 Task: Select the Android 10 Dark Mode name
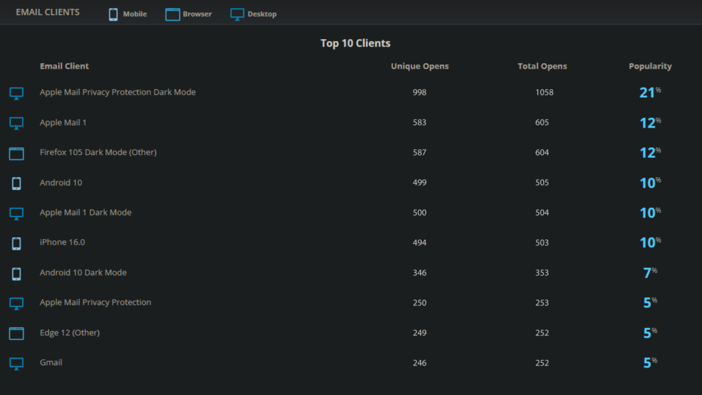pyautogui.click(x=83, y=272)
